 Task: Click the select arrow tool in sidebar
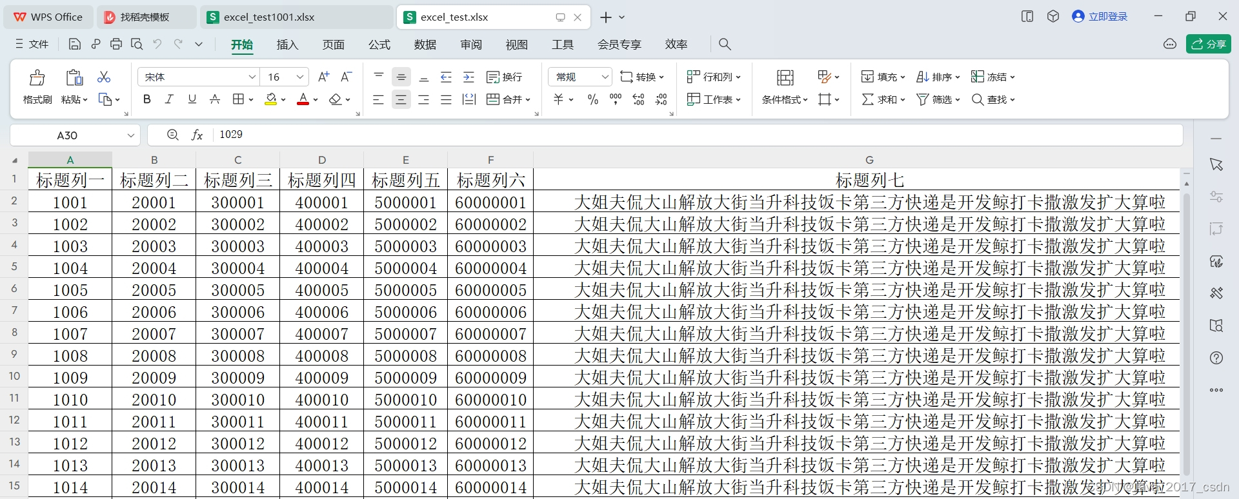click(1216, 164)
